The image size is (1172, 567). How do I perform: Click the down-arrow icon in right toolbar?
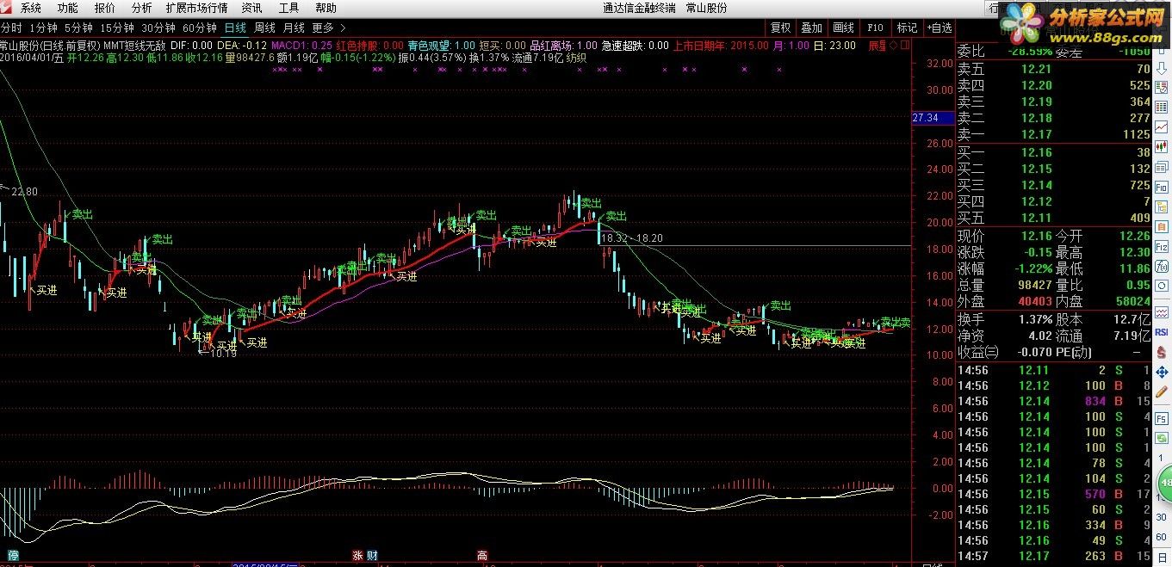[1162, 68]
